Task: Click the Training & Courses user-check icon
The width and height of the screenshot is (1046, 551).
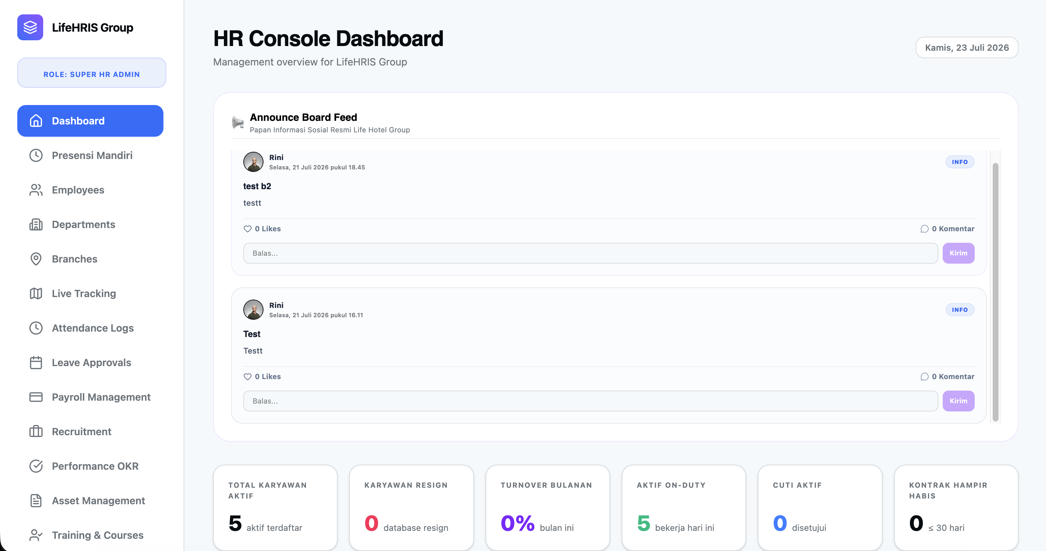Action: (36, 534)
